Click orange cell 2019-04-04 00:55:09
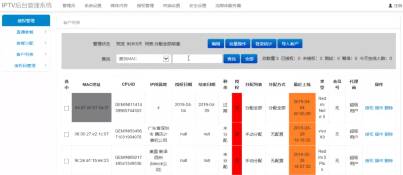Viewport: 403px width, 175px height. pyautogui.click(x=302, y=108)
